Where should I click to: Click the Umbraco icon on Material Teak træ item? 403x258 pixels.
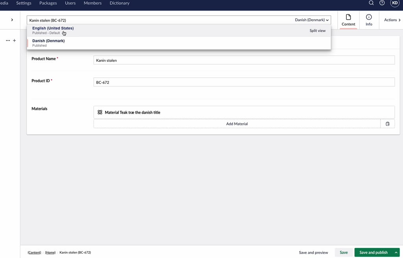pyautogui.click(x=100, y=112)
